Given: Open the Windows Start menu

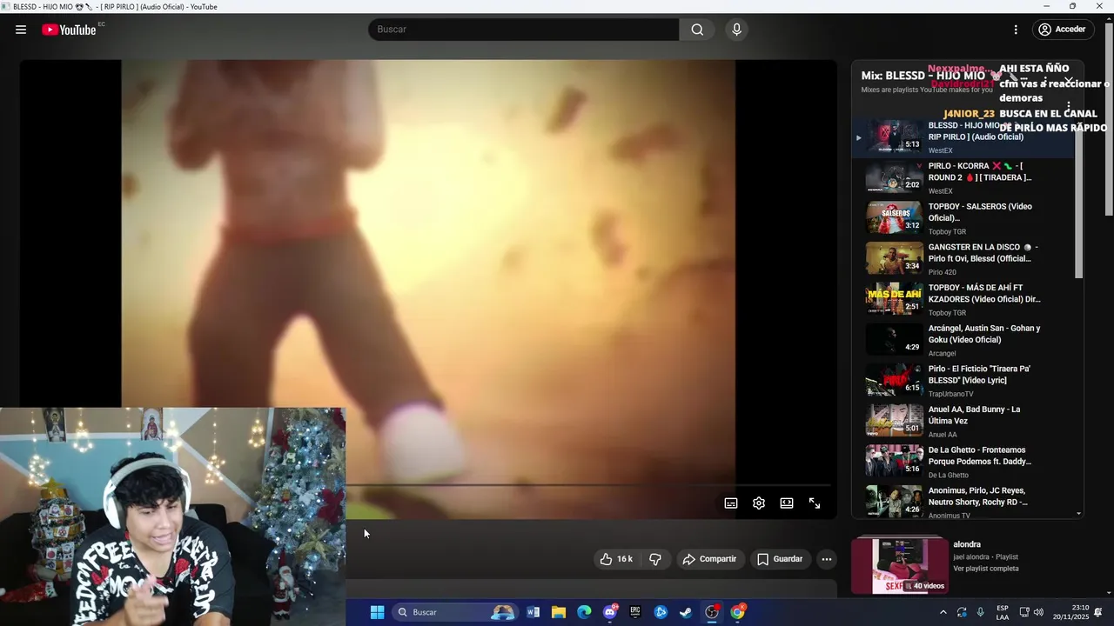Looking at the screenshot, I should (377, 612).
